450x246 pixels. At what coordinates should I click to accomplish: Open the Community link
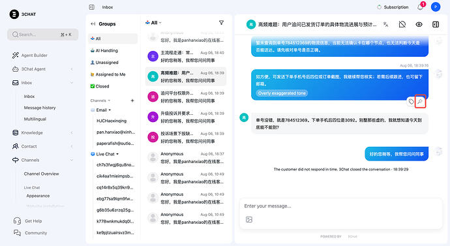(x=31, y=233)
